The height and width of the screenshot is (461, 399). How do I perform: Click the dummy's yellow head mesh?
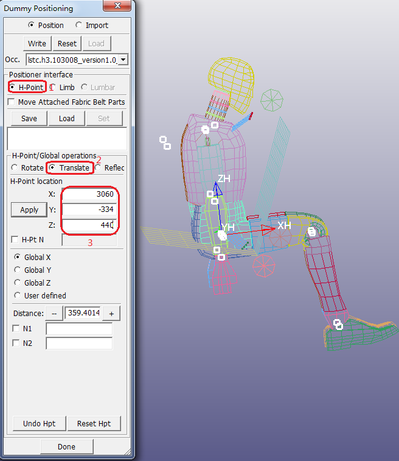(x=231, y=84)
